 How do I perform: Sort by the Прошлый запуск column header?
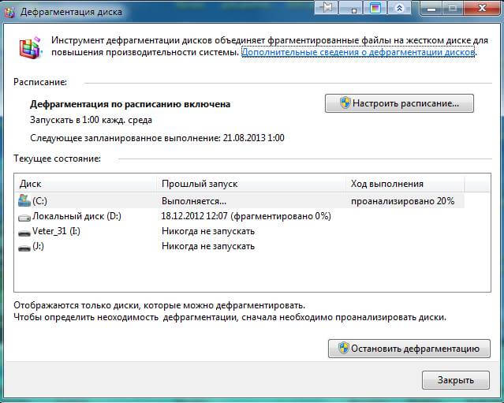tap(252, 184)
